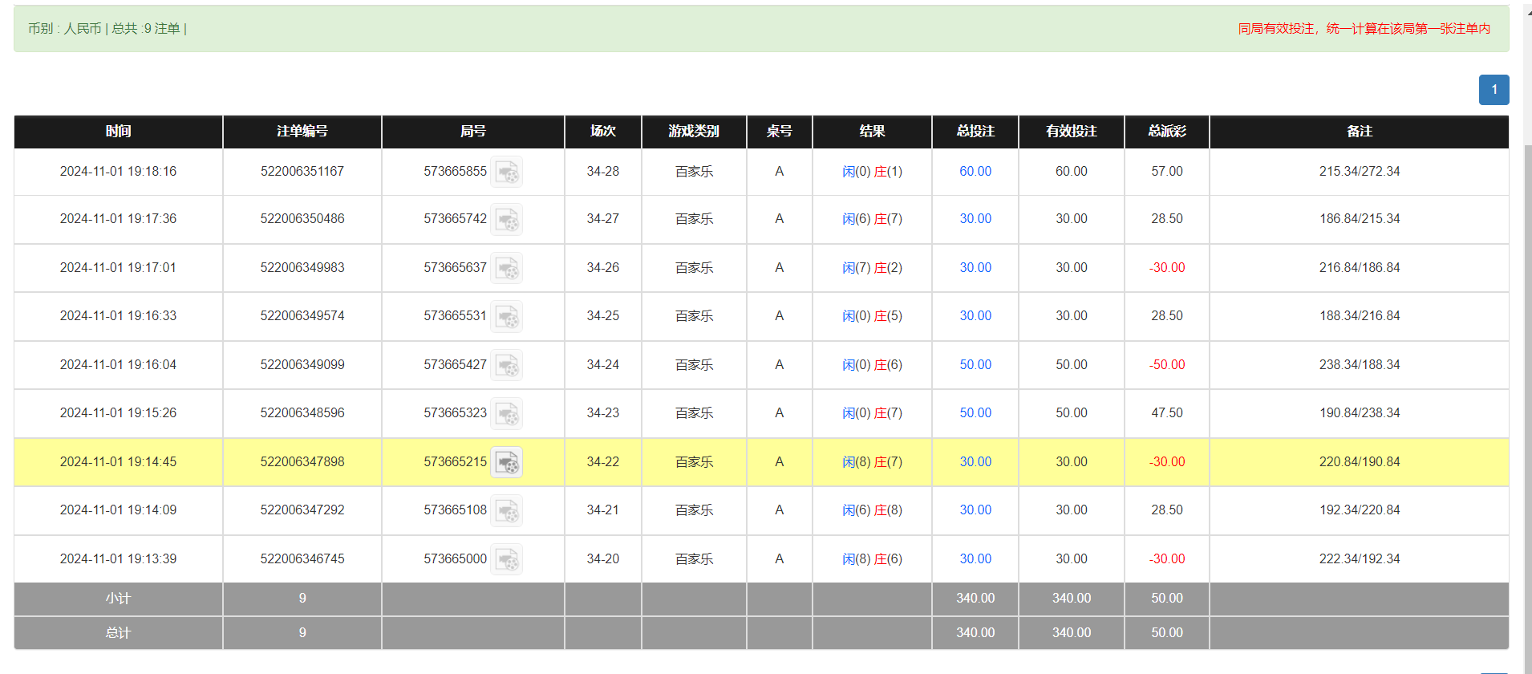Image resolution: width=1532 pixels, height=674 pixels.
Task: Open total bet 60.00 link at 19:18:16
Action: [975, 172]
